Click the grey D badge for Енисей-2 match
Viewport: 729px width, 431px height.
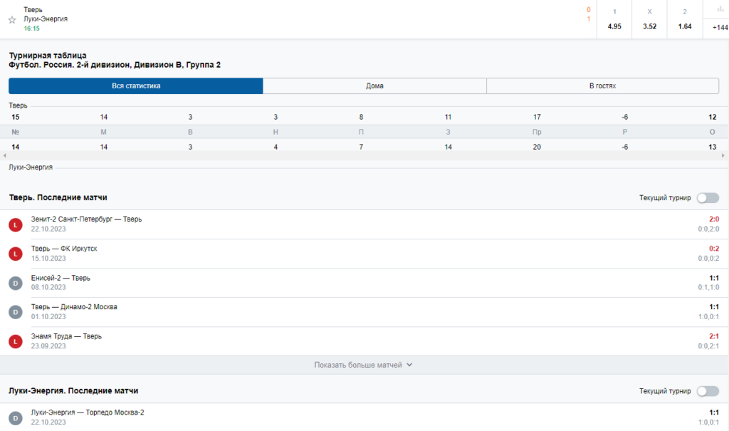click(x=16, y=283)
